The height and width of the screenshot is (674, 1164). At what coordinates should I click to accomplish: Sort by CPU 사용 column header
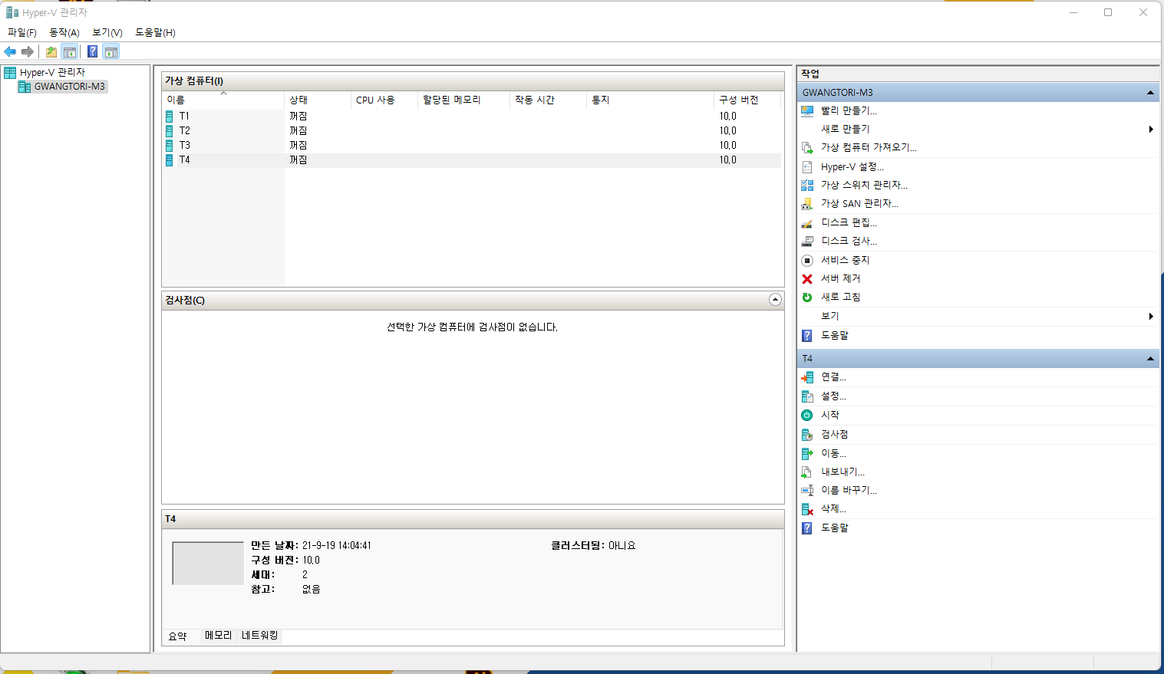[384, 100]
